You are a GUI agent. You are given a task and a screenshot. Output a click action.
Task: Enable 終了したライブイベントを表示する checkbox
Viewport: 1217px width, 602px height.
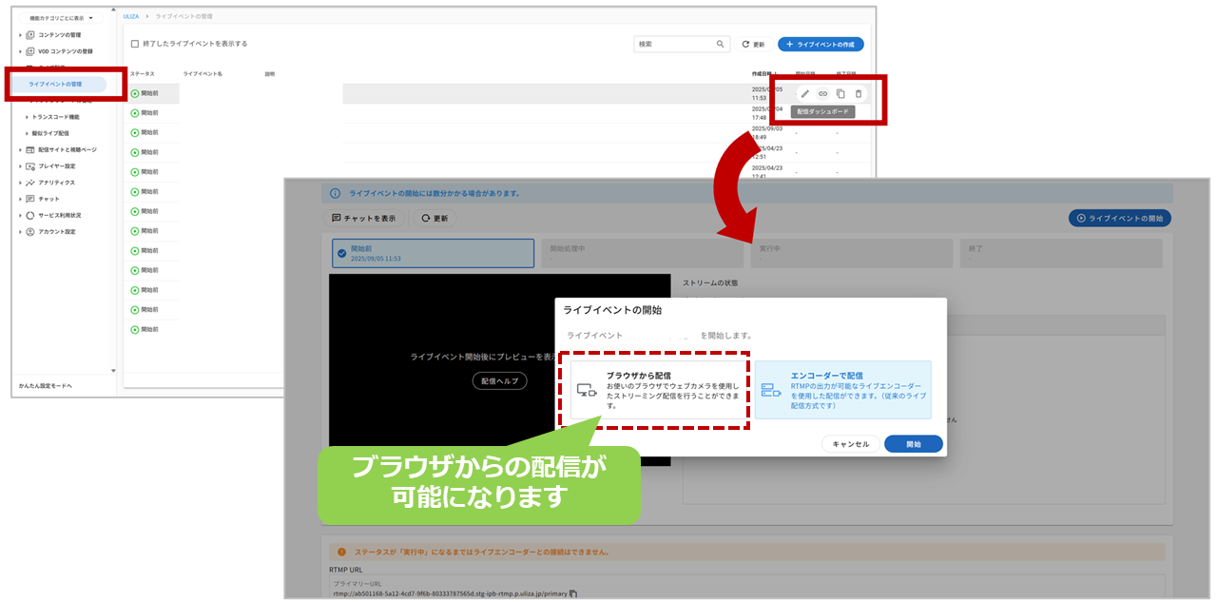pos(136,44)
